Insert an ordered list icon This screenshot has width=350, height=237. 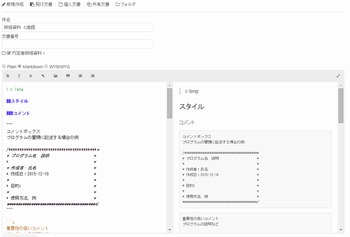coord(93,76)
